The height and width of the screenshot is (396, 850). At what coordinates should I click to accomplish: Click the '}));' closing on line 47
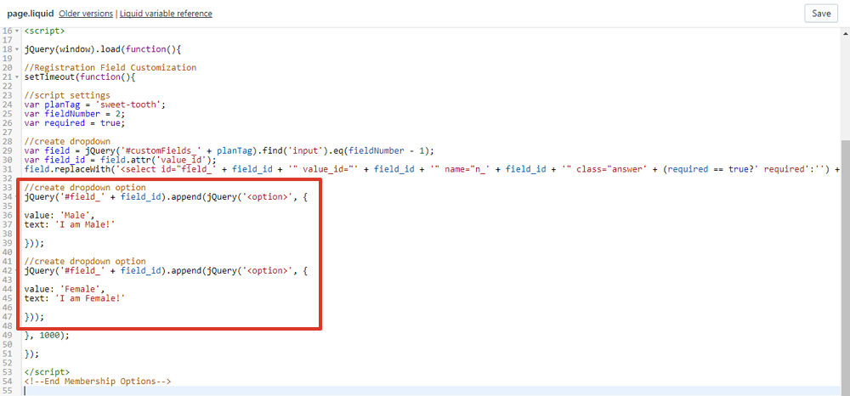click(35, 316)
